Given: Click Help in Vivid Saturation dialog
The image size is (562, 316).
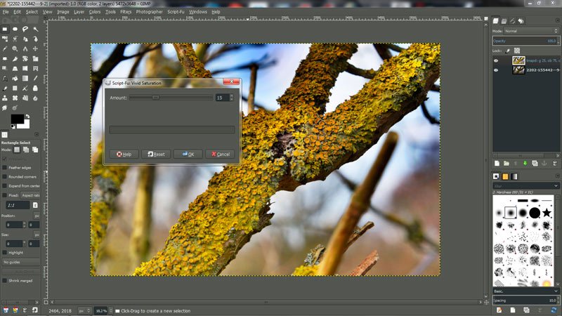Looking at the screenshot, I should pyautogui.click(x=124, y=154).
